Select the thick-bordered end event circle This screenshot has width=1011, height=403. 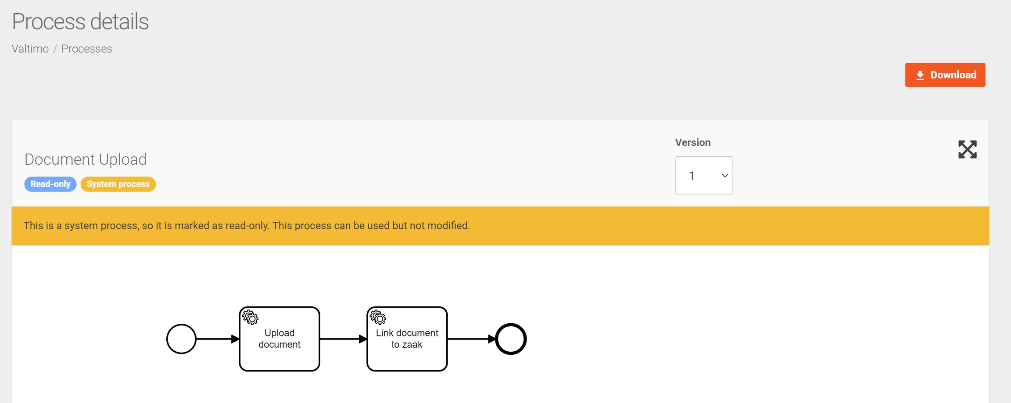pyautogui.click(x=511, y=339)
